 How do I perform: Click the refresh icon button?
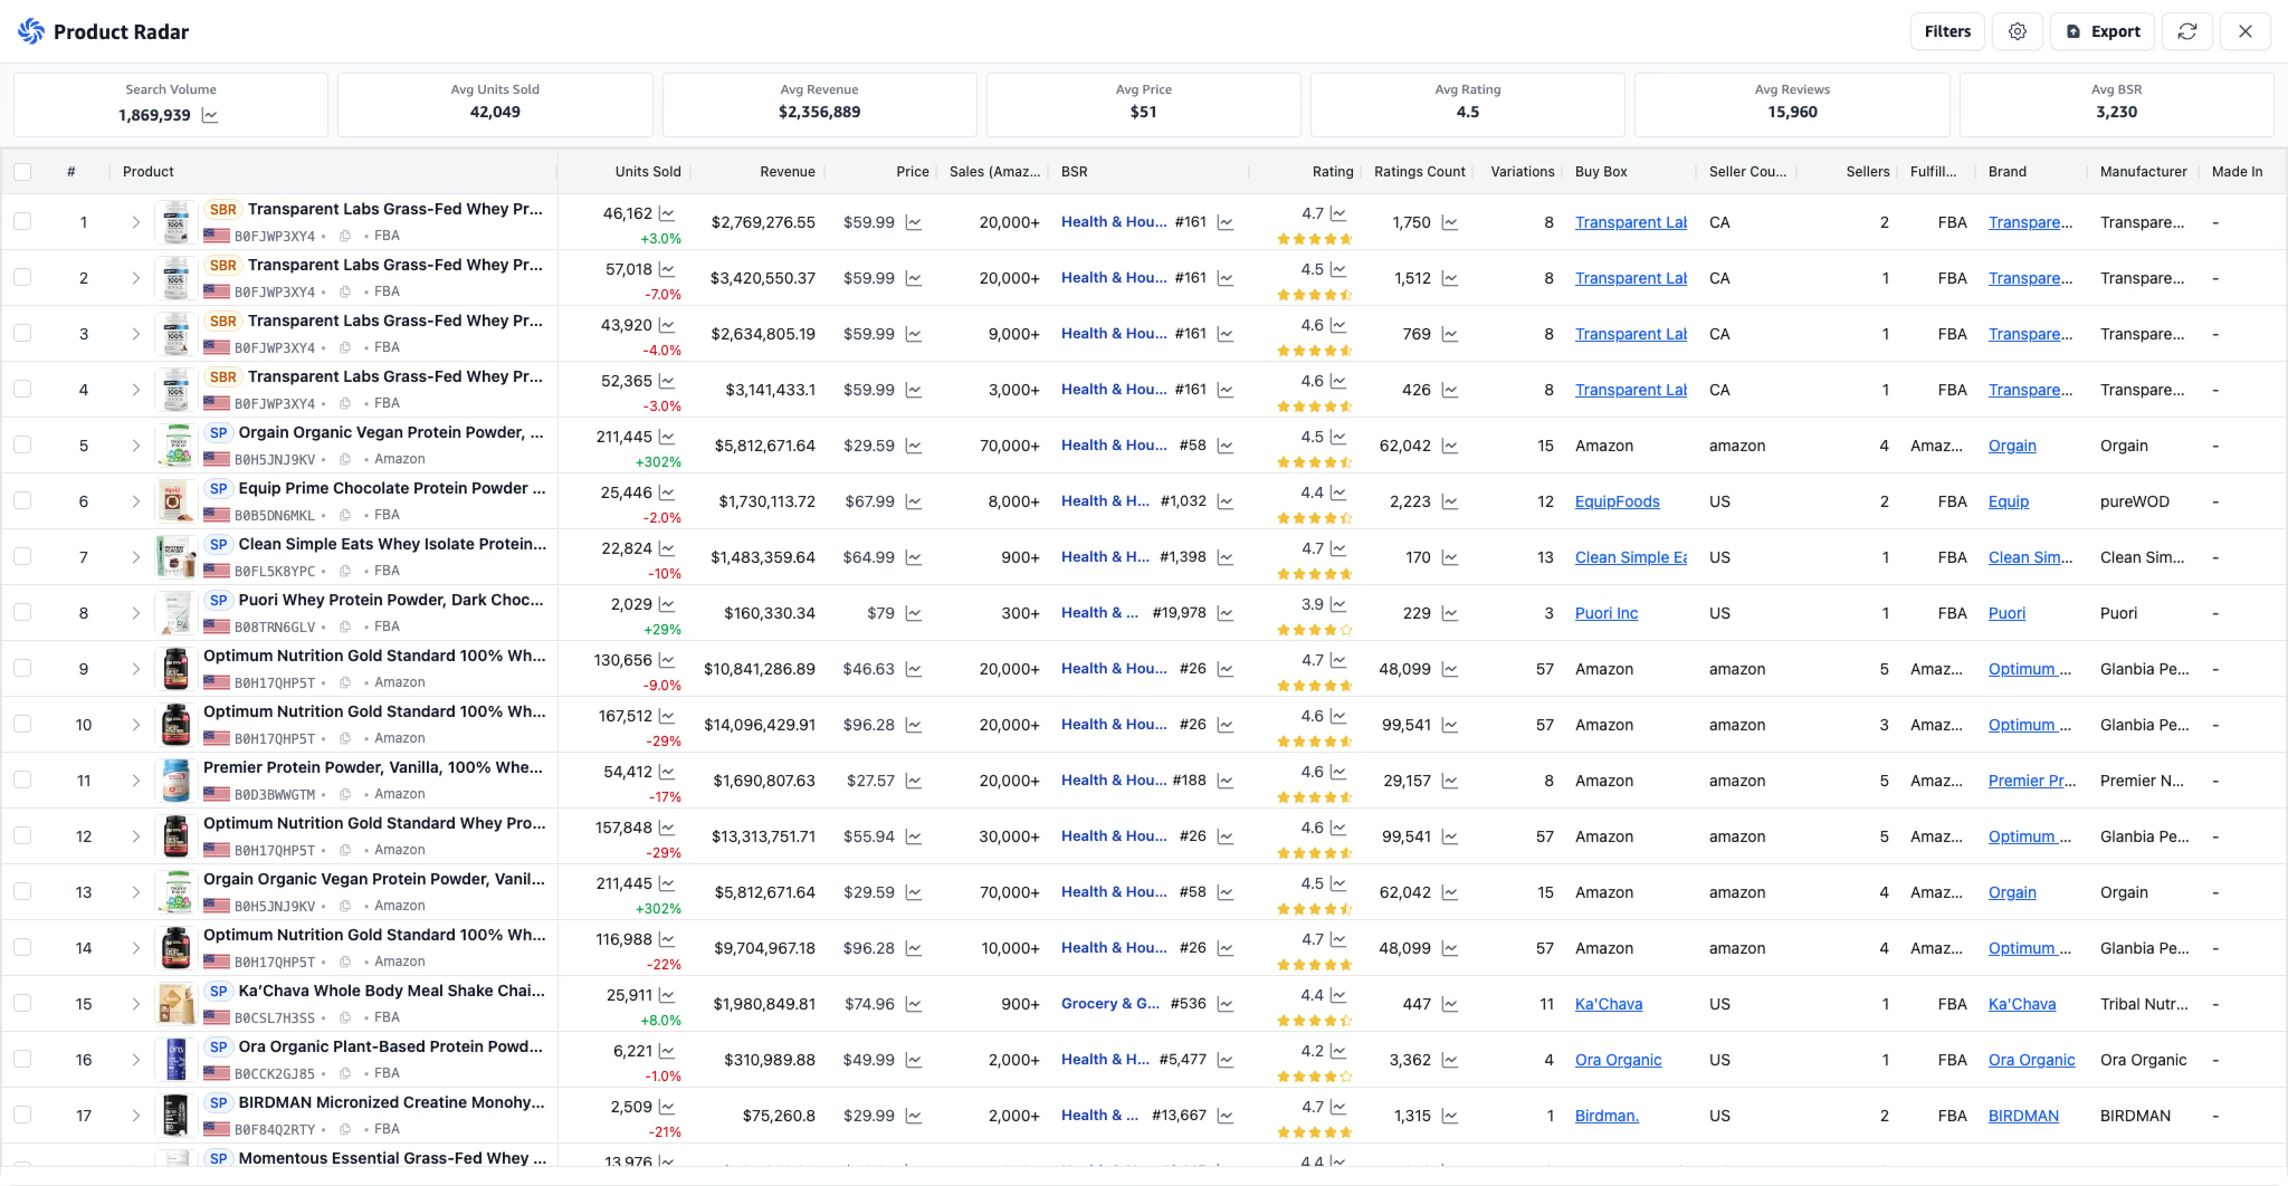coord(2187,31)
